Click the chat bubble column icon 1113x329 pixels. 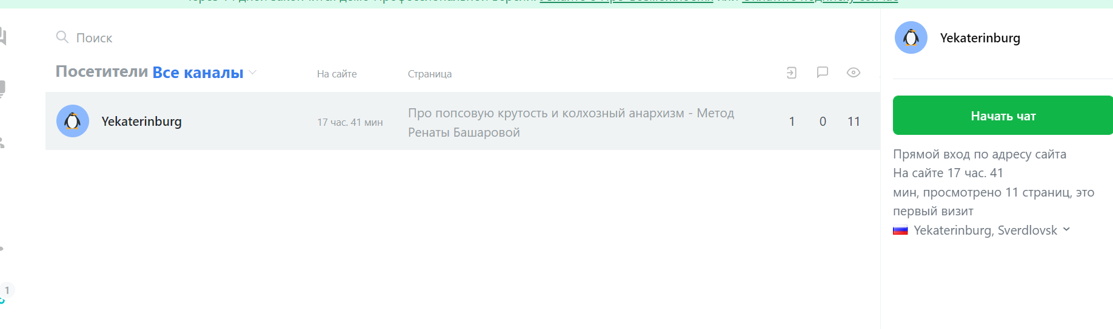(x=822, y=73)
